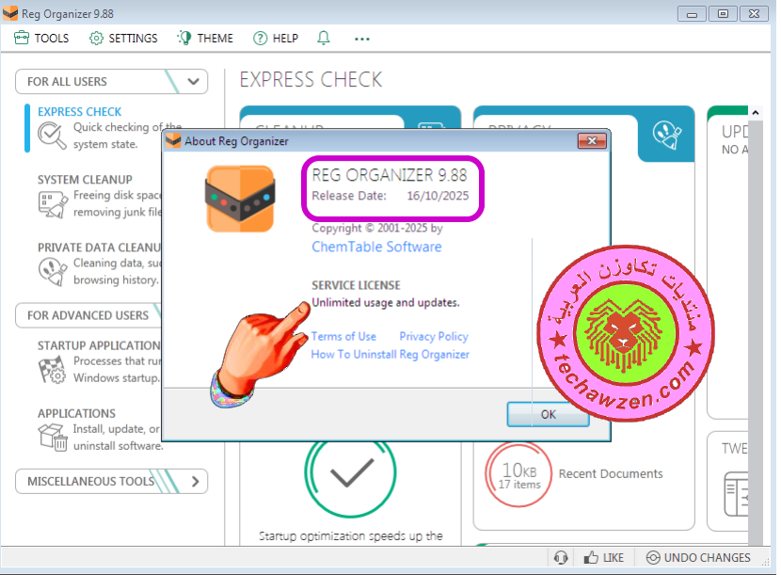
Task: Click the Undo Changes button
Action: pos(698,557)
